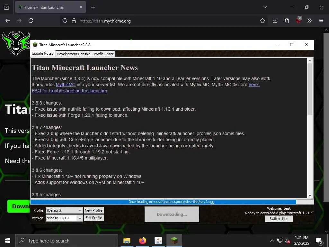Bookmark this page with star icon

[x=262, y=21]
